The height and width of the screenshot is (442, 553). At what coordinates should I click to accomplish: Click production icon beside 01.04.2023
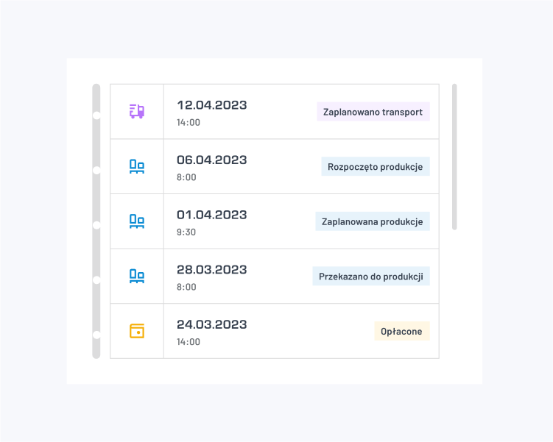click(137, 221)
